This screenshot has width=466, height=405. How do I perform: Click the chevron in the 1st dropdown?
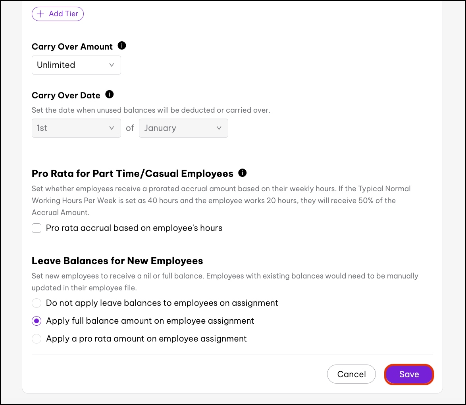(112, 128)
